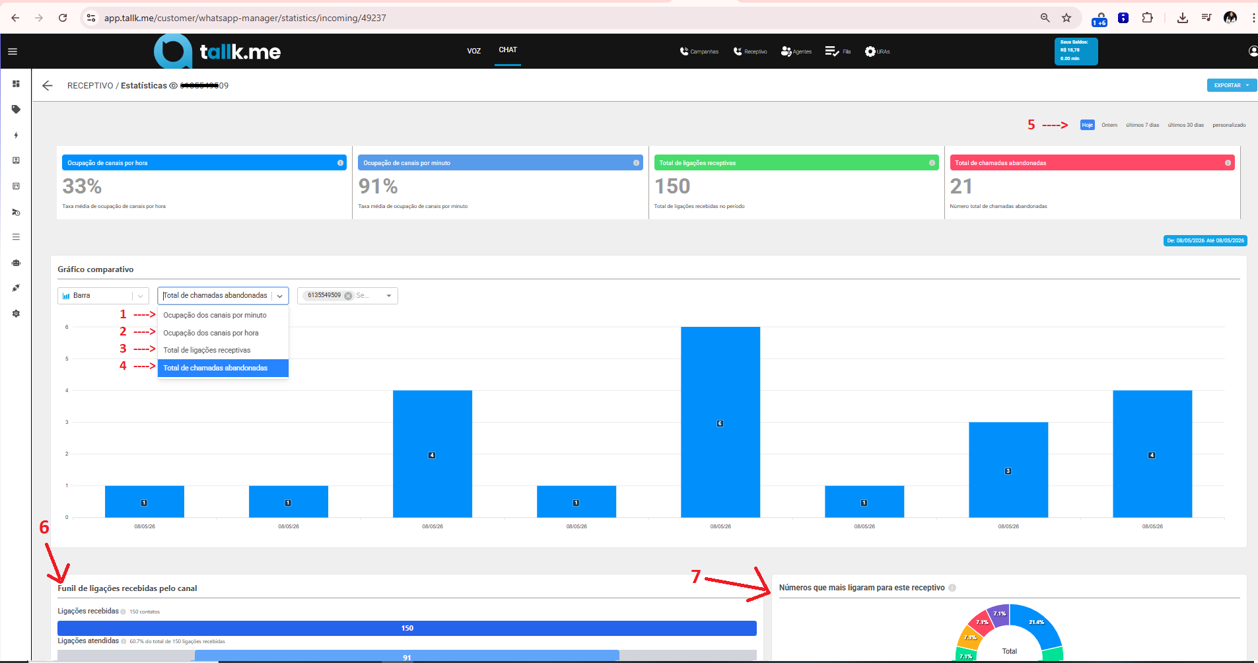Click the Ligações recebidas 150 progress bar

pos(407,628)
